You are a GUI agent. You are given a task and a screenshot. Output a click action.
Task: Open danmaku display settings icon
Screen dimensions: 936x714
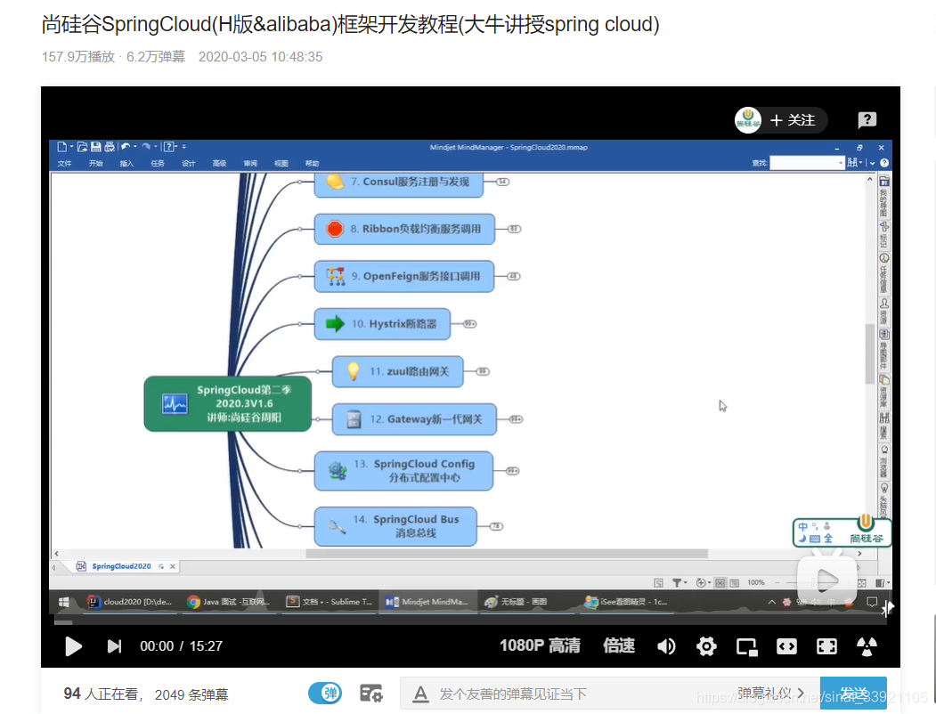[x=370, y=694]
